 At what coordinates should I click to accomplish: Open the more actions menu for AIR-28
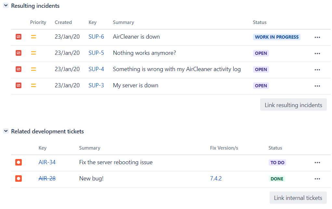(x=317, y=179)
